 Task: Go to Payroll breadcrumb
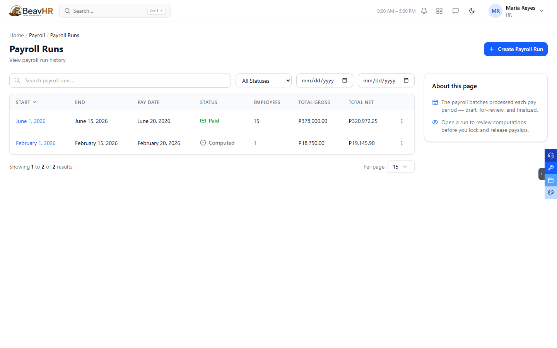37,35
